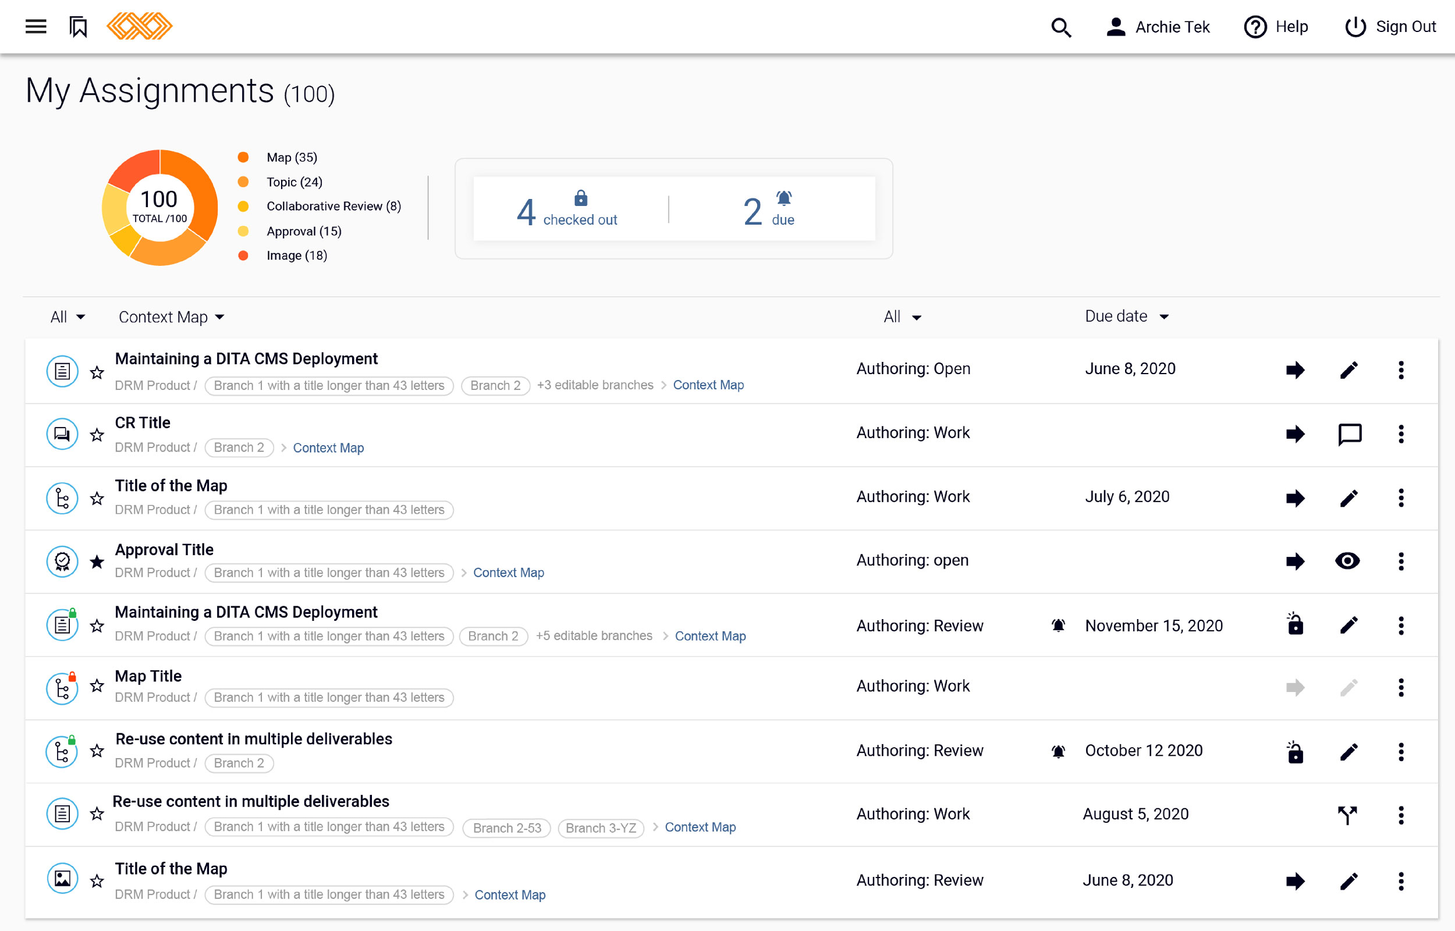The width and height of the screenshot is (1455, 931).
Task: Click release lock icon on November 15 row
Action: [1295, 624]
